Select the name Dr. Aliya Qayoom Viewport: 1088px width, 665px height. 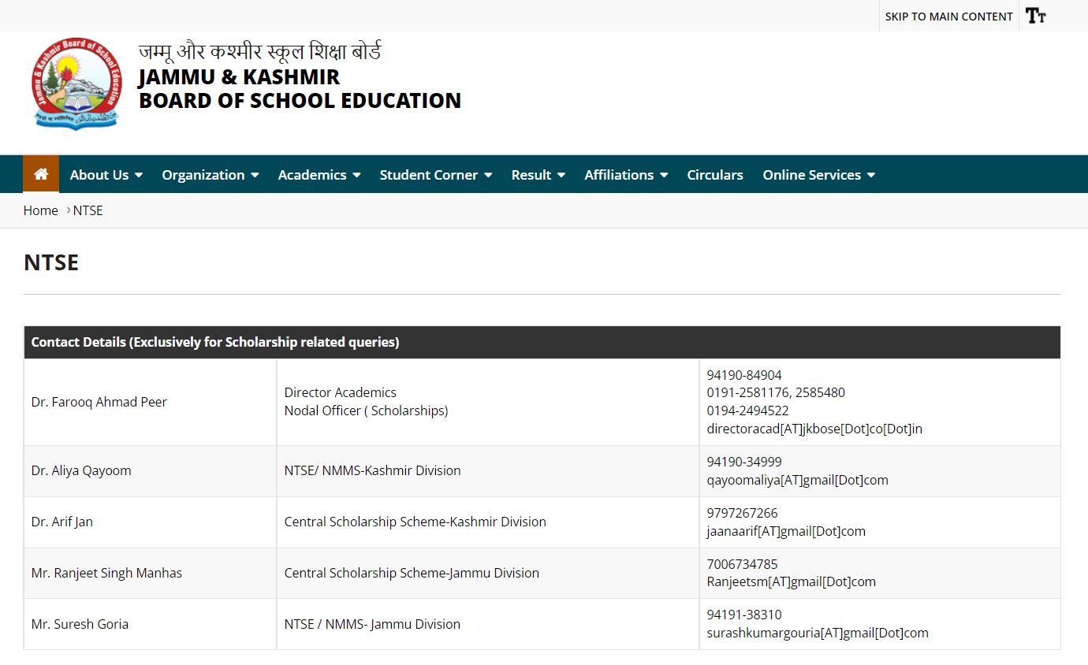81,470
